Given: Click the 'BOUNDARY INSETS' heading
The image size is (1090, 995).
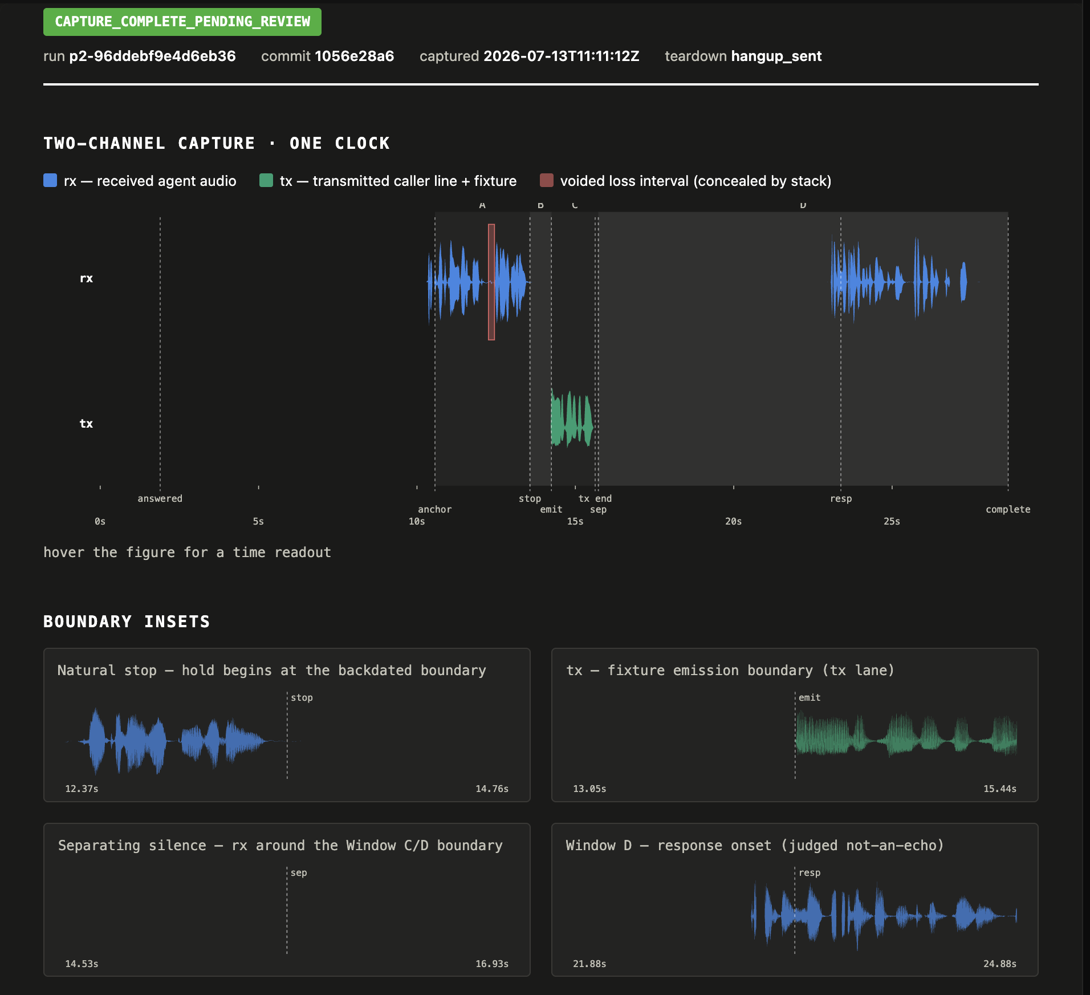Looking at the screenshot, I should tap(127, 622).
